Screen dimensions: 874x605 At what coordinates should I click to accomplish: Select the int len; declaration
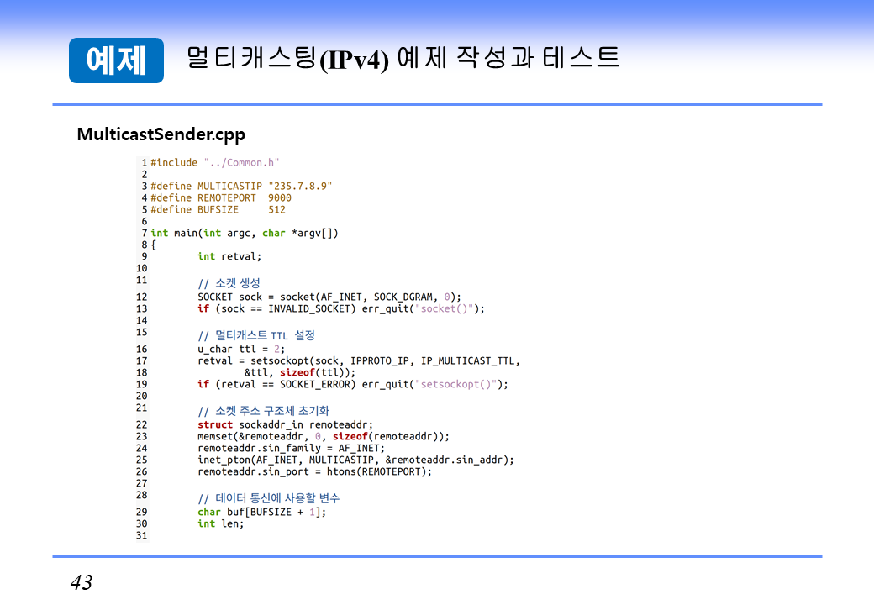coord(221,523)
